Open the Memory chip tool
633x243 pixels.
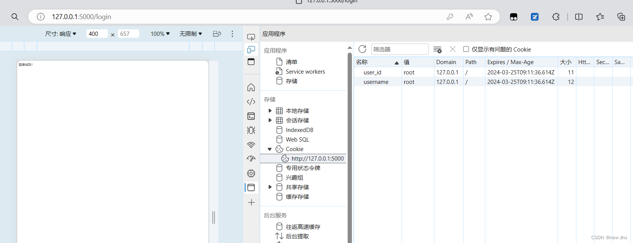tap(251, 173)
